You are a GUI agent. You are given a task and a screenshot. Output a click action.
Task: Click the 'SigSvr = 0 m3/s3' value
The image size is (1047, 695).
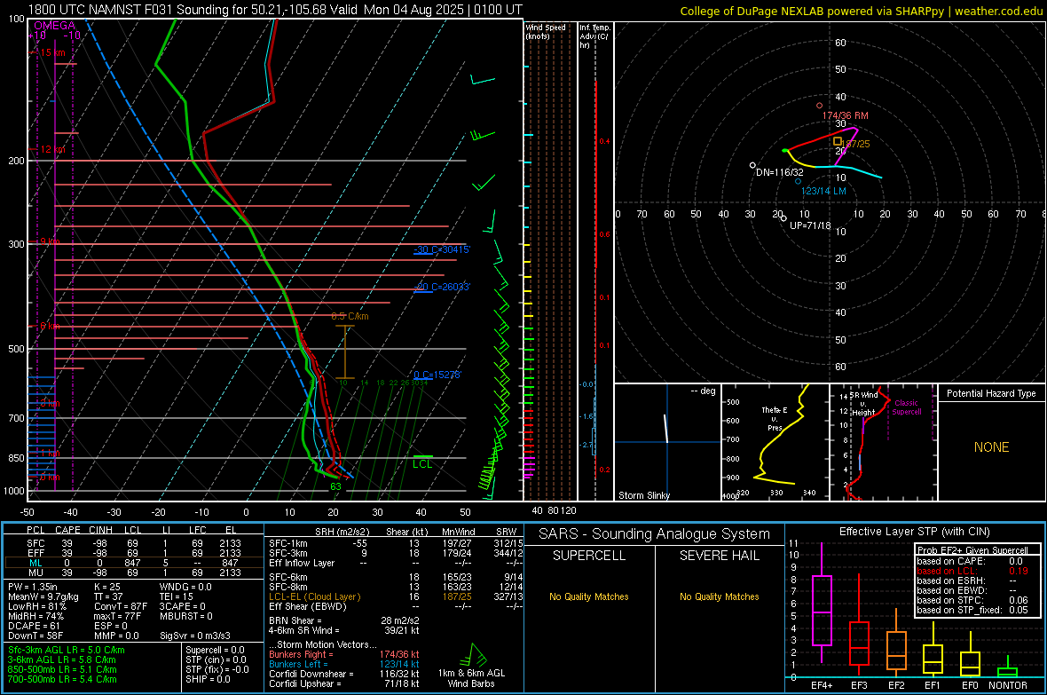[195, 636]
